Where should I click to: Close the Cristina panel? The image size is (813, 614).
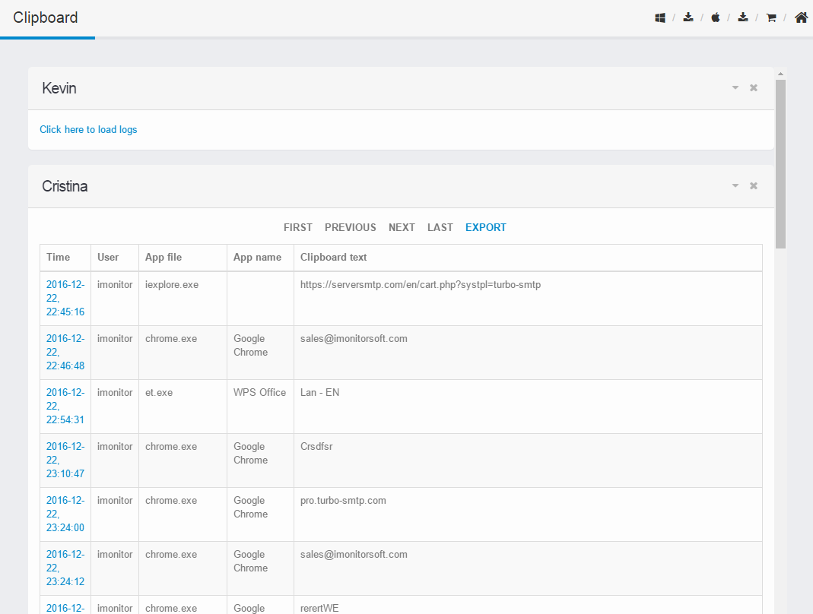[x=754, y=185]
